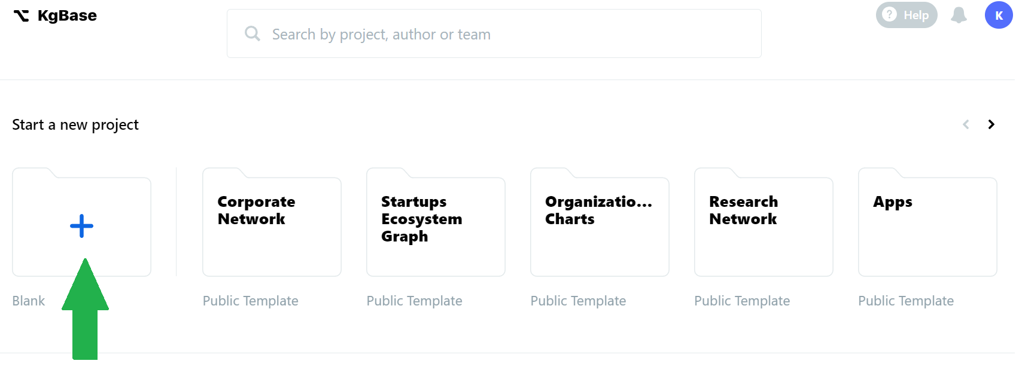Click the question mark help icon

pyautogui.click(x=890, y=14)
